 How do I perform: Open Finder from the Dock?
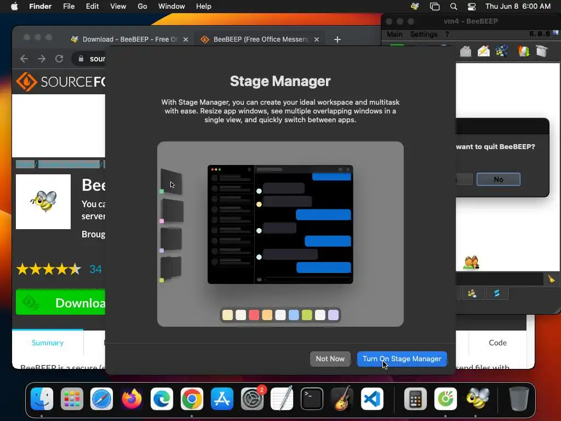point(42,399)
